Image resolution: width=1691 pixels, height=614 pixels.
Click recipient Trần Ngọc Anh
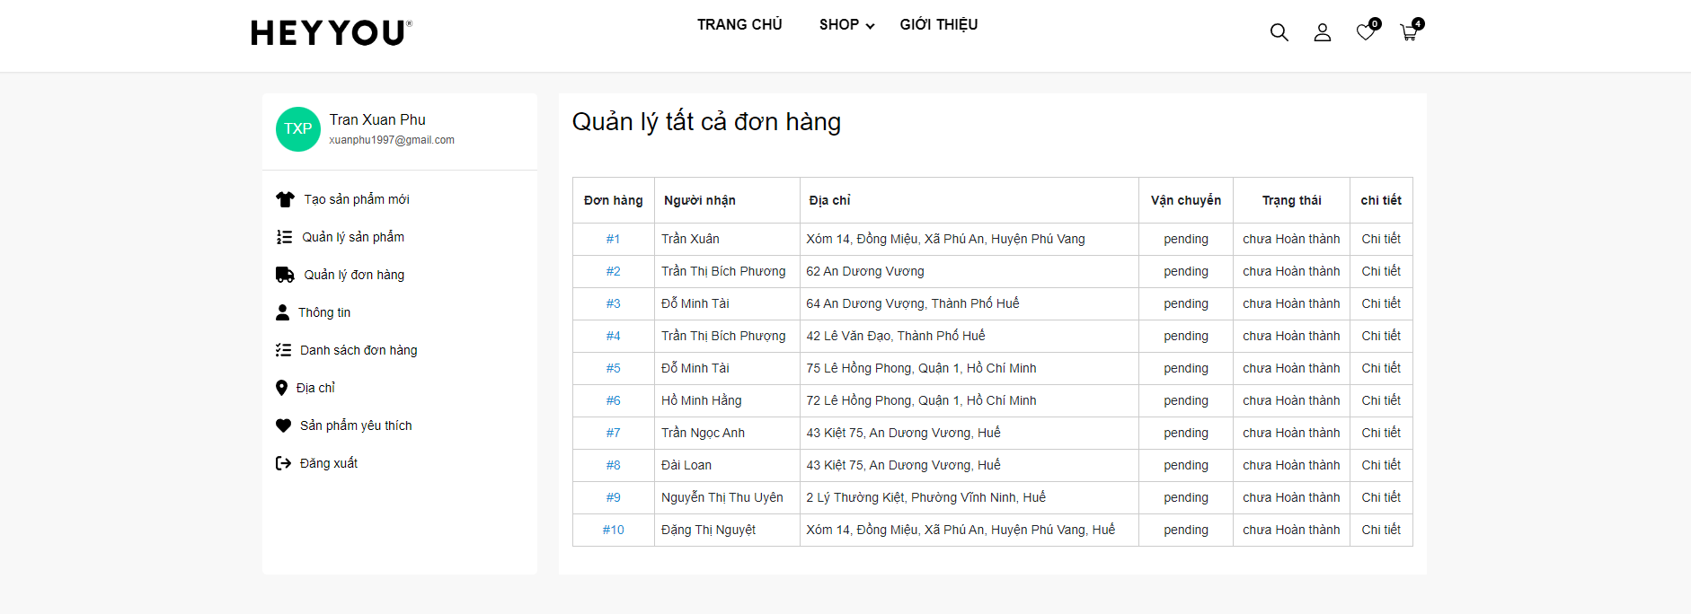(703, 433)
